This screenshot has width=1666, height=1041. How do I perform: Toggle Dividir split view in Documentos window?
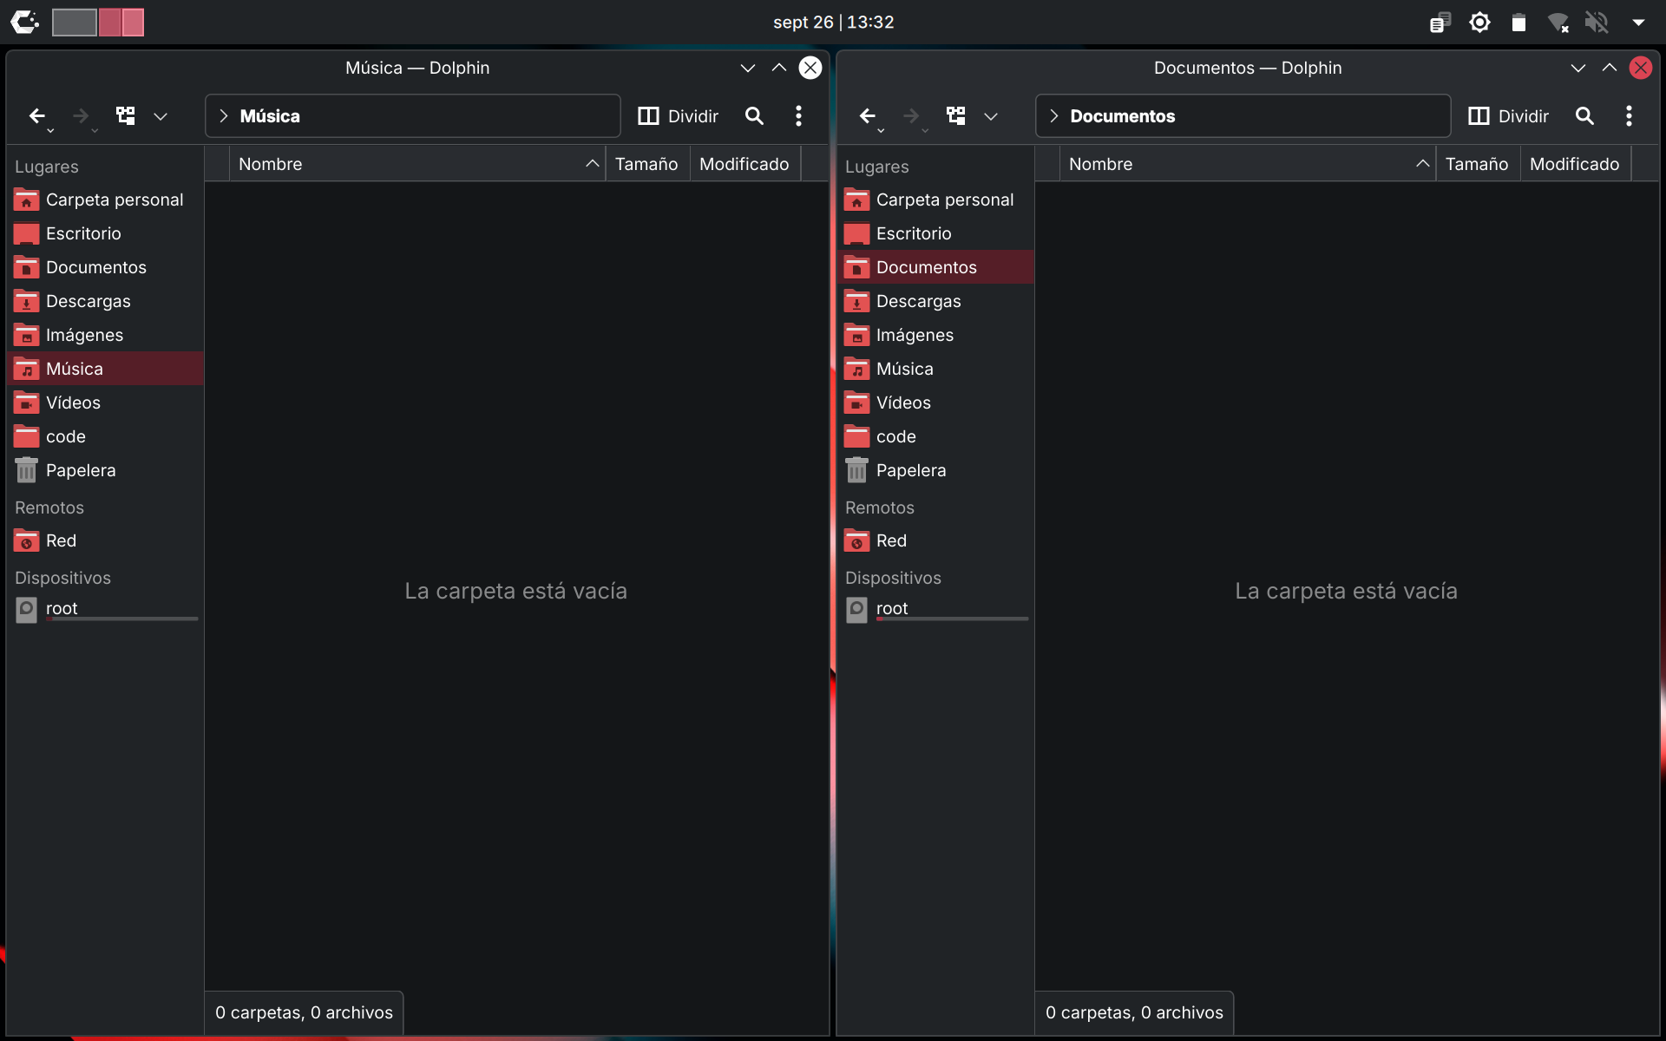[1508, 116]
